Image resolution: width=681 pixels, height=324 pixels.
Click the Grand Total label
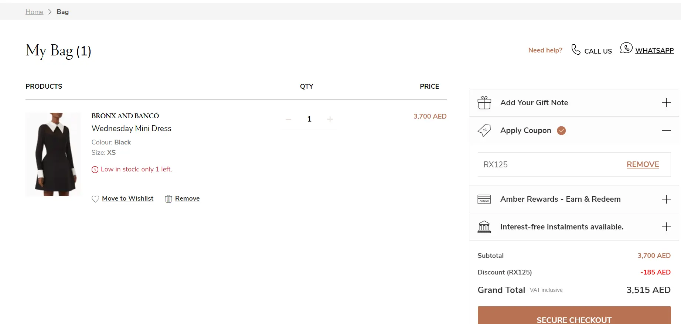(501, 290)
